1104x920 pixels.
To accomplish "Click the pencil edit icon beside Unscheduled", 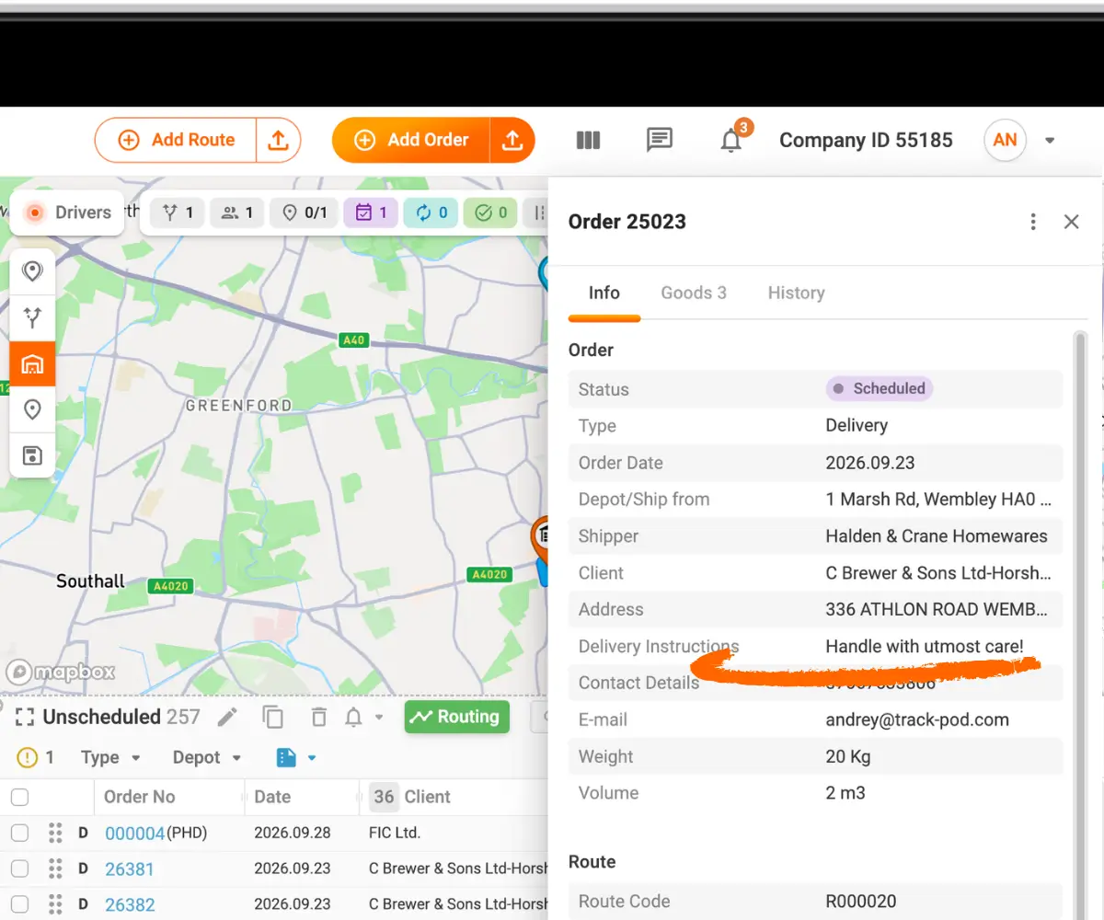I will (x=227, y=717).
